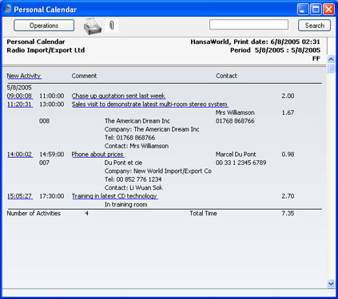Image resolution: width=338 pixels, height=299 pixels.
Task: Click the 'Comment' column header
Action: (84, 76)
